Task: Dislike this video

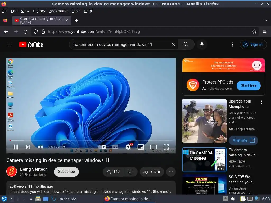Action: (x=130, y=172)
